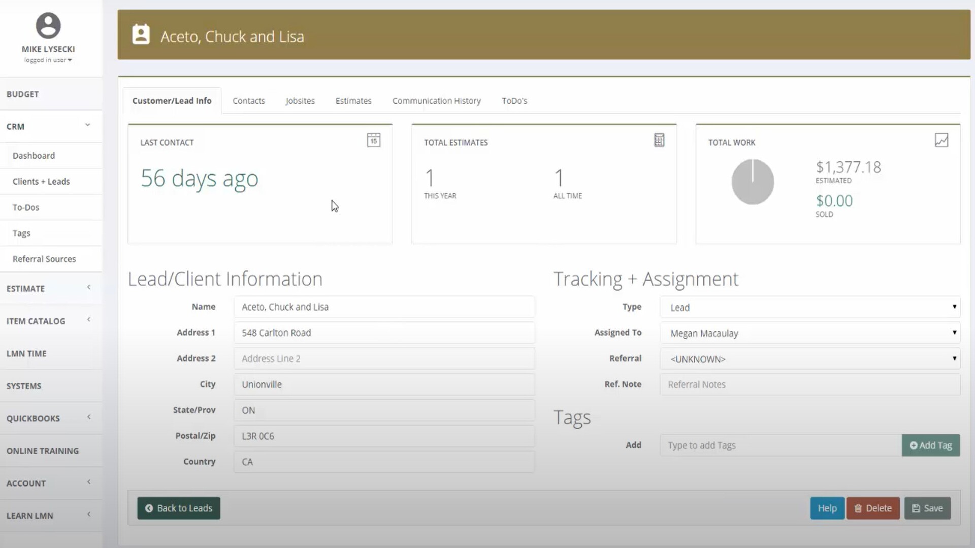Open Clients + Leads in sidebar

tap(41, 182)
